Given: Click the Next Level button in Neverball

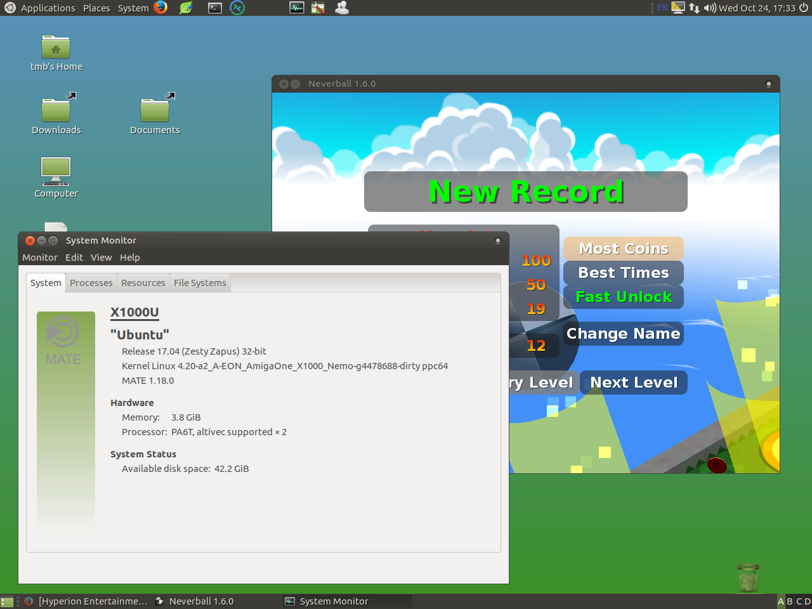Looking at the screenshot, I should coord(634,383).
